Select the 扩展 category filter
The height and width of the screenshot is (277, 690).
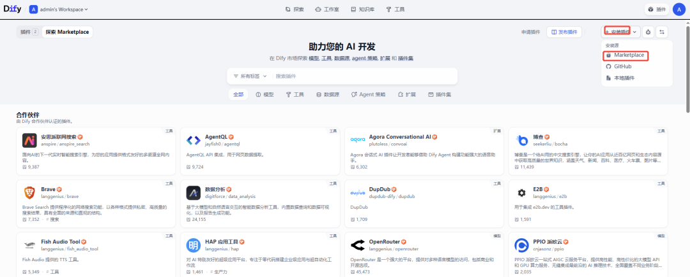coord(407,95)
